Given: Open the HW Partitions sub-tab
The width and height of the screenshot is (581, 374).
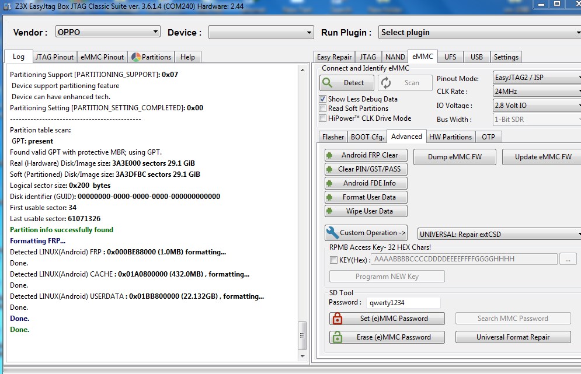Looking at the screenshot, I should tap(450, 137).
